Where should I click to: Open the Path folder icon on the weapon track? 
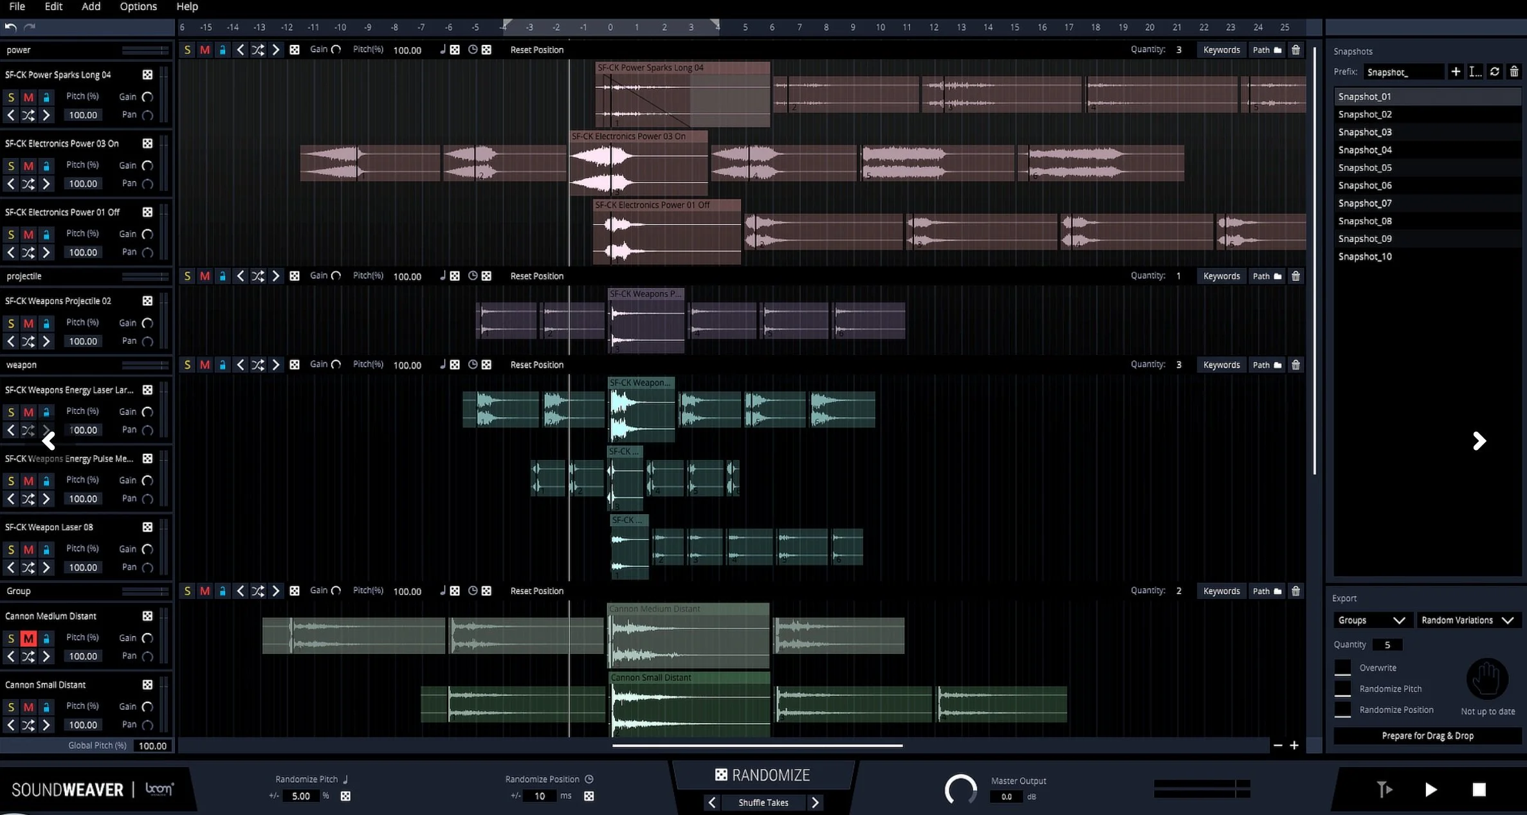coord(1277,364)
